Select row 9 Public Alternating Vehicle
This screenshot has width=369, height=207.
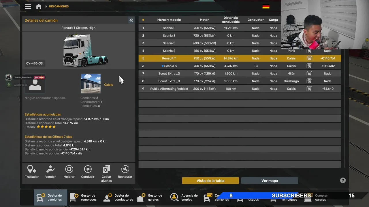click(240, 89)
